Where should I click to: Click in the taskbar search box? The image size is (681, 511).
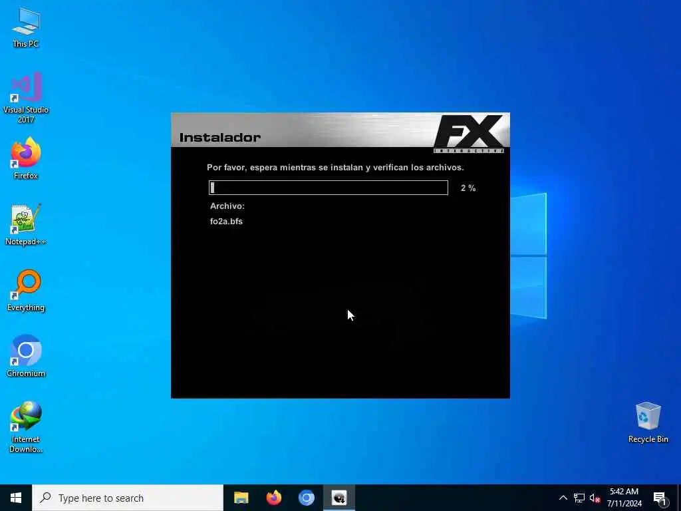click(128, 498)
